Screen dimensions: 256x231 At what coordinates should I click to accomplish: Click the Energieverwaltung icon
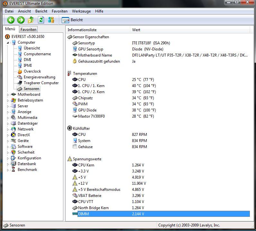(20, 77)
